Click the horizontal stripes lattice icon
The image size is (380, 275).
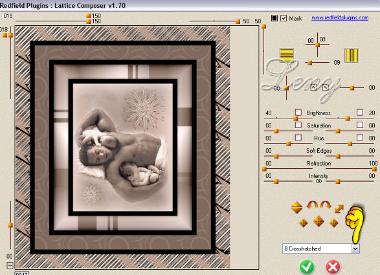point(287,55)
